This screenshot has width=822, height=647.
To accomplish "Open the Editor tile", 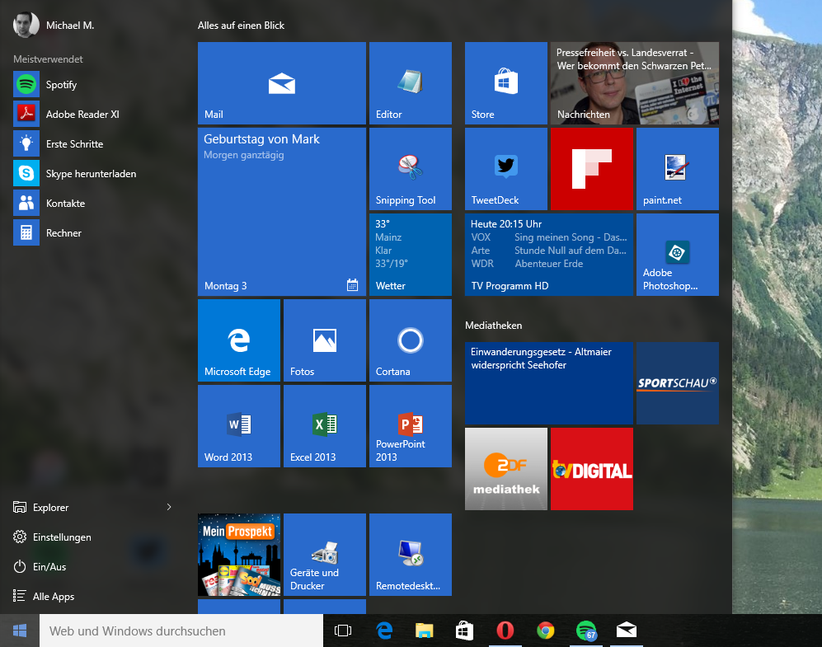I will click(410, 82).
